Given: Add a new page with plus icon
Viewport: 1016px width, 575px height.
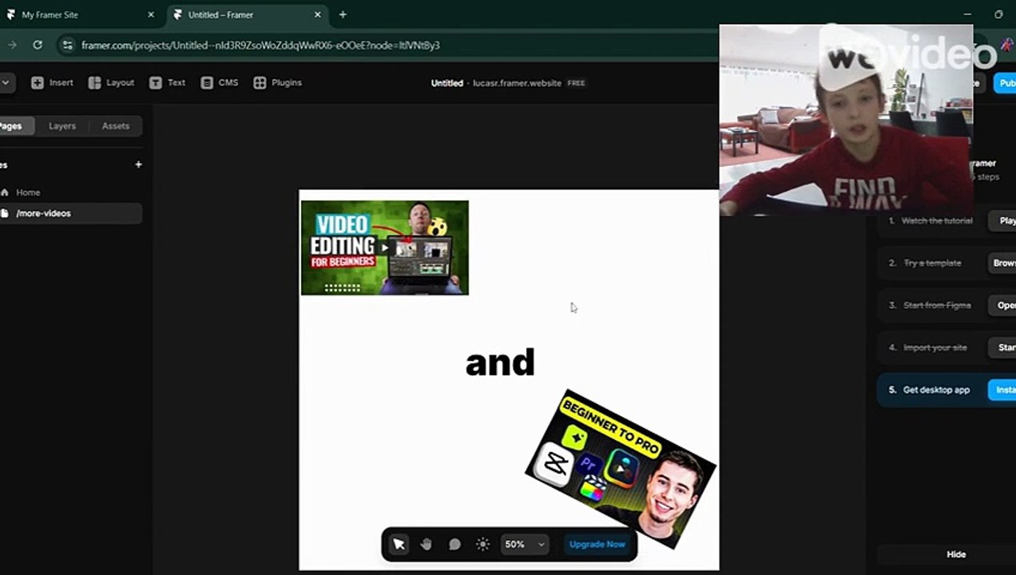Looking at the screenshot, I should [138, 165].
